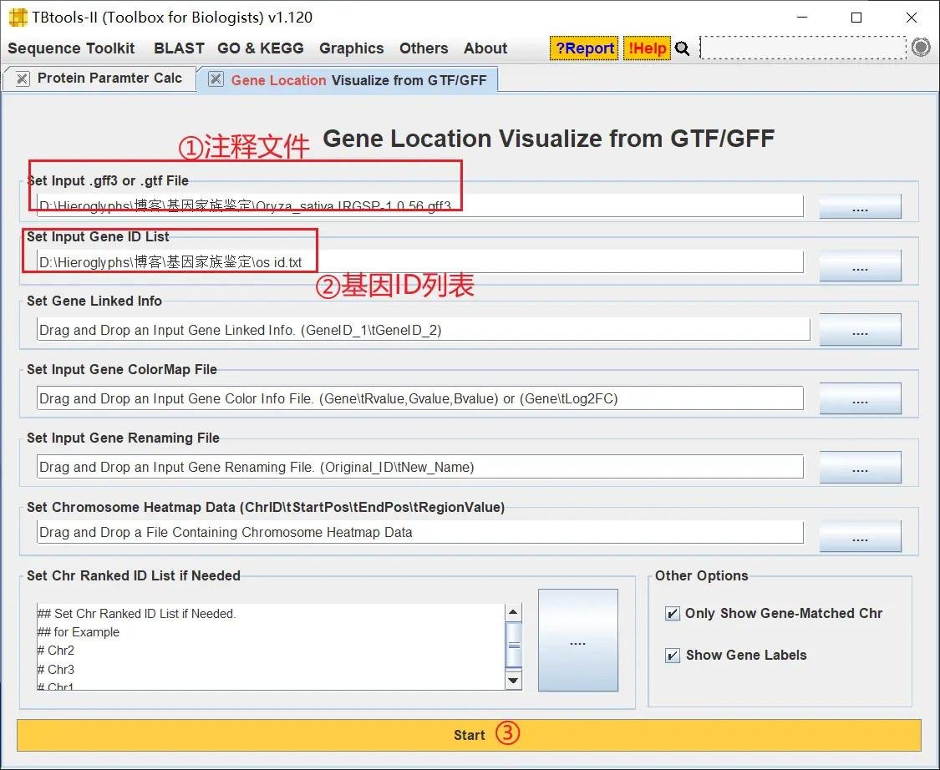Viewport: 940px width, 770px height.
Task: Click the yellow Start button
Action: pyautogui.click(x=469, y=735)
